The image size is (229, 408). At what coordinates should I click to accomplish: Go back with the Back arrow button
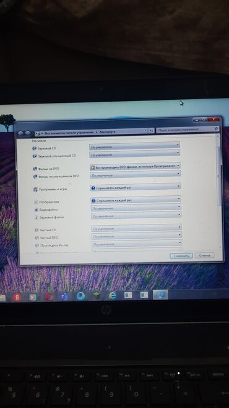pyautogui.click(x=21, y=133)
